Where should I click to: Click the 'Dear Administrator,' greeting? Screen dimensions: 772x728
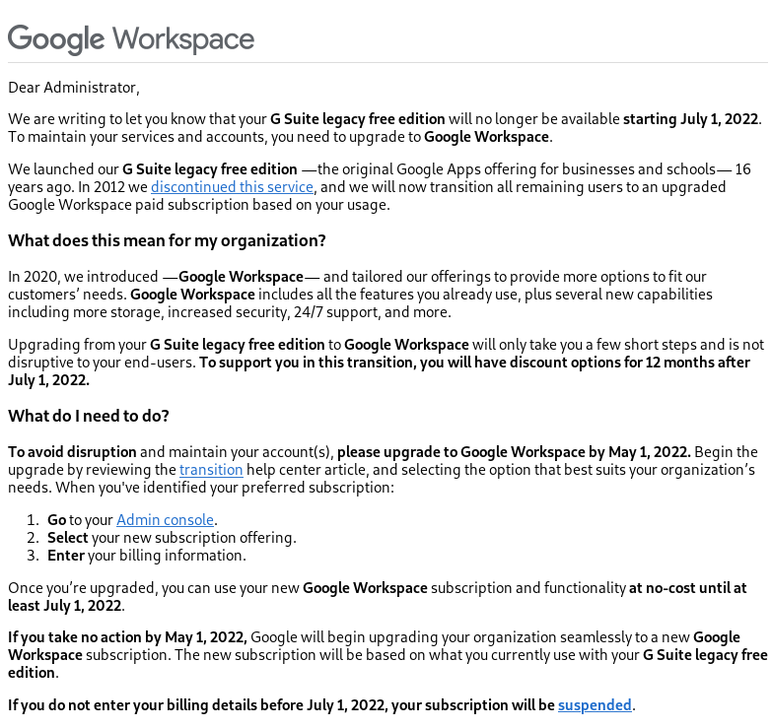pyautogui.click(x=74, y=88)
